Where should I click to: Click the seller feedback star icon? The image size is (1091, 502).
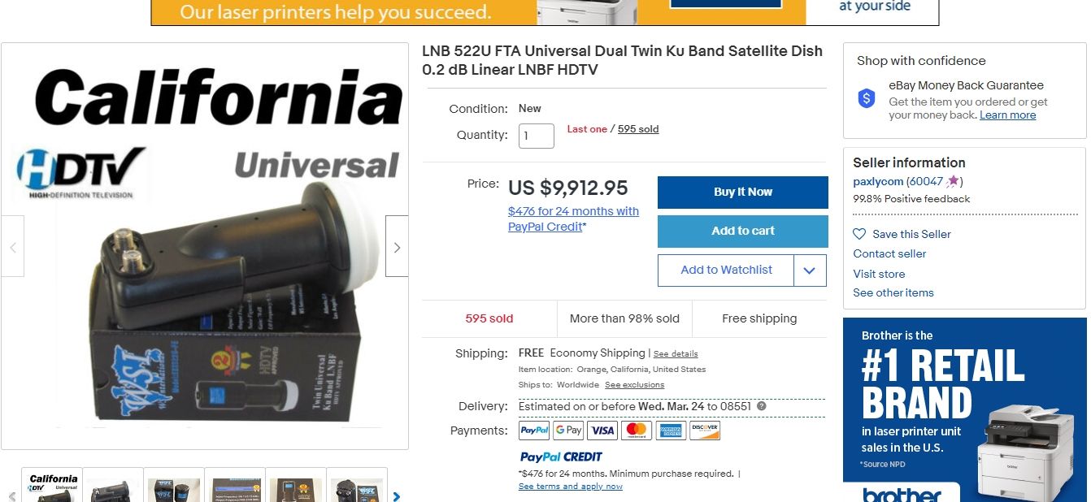(x=952, y=181)
